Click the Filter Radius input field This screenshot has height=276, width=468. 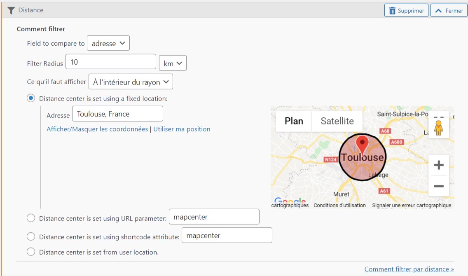110,62
